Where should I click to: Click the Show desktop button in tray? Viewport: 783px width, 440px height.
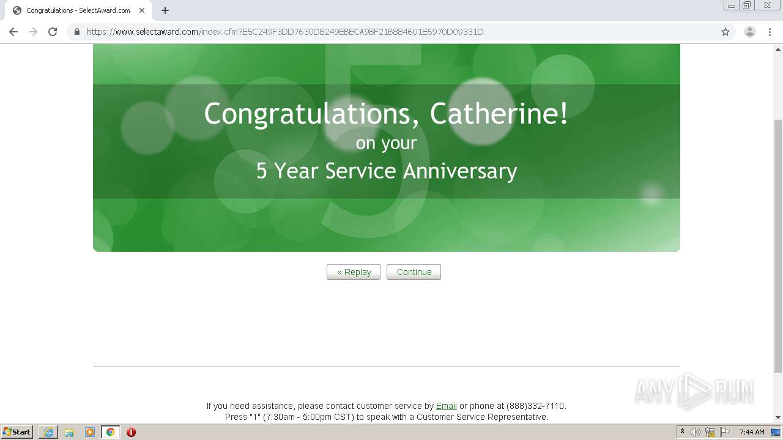(x=776, y=432)
